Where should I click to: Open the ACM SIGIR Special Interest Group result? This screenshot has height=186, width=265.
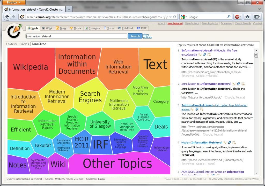click(x=213, y=172)
